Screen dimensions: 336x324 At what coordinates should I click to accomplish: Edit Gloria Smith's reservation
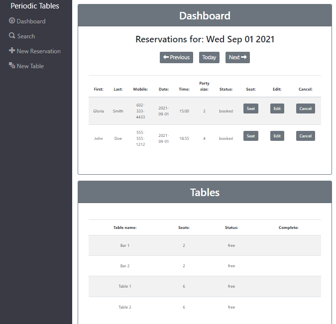277,108
